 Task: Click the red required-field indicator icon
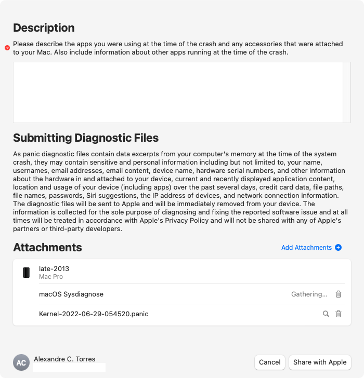click(x=7, y=48)
